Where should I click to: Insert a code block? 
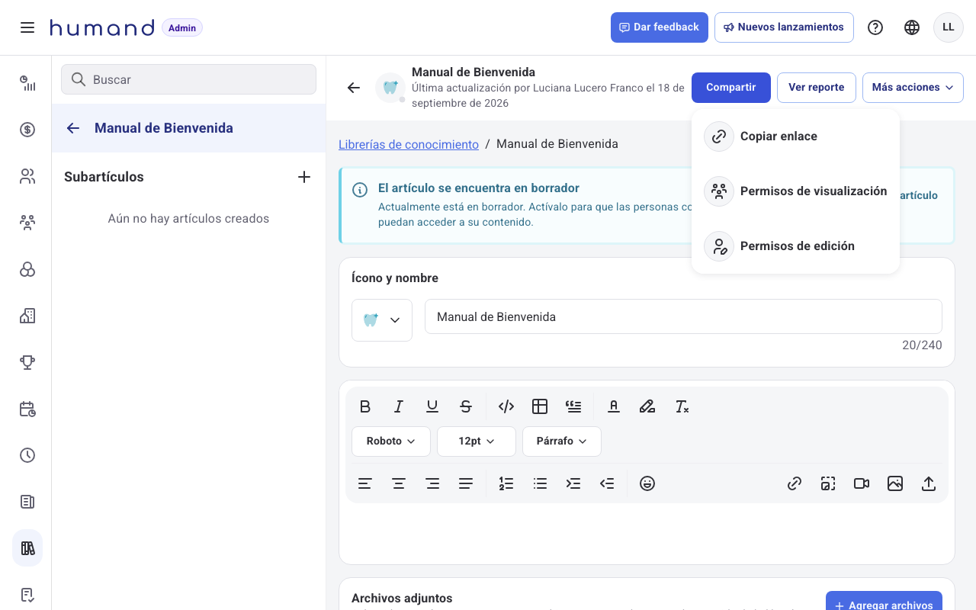point(506,406)
